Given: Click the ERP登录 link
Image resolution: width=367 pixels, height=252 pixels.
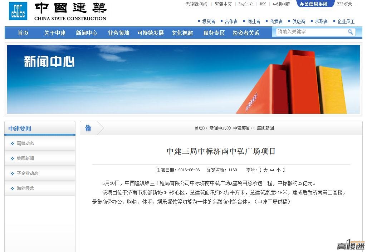Looking at the screenshot, I should point(344,4).
